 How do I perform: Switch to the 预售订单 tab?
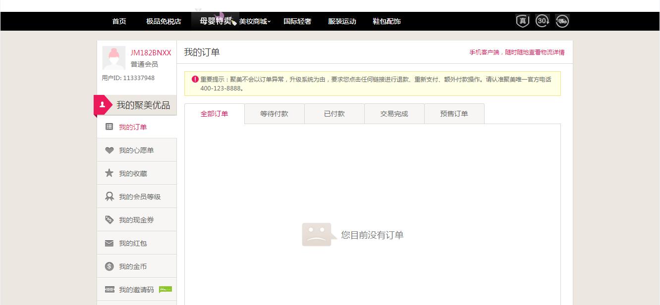(454, 114)
